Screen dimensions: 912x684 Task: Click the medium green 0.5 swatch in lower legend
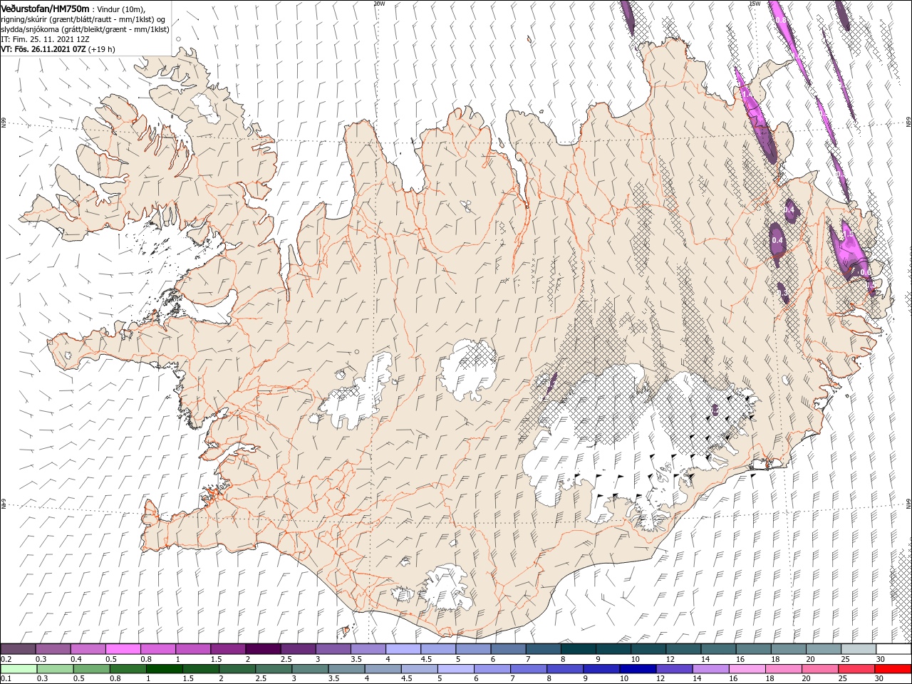point(91,669)
